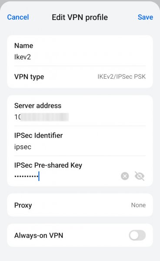This screenshot has height=261, width=160.
Task: Tap the Server address label
Action: pos(38,106)
